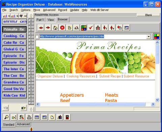Viewport: 162px width, 132px height.
Task: Tick the checkbox left of the URL field
Action: click(x=37, y=36)
